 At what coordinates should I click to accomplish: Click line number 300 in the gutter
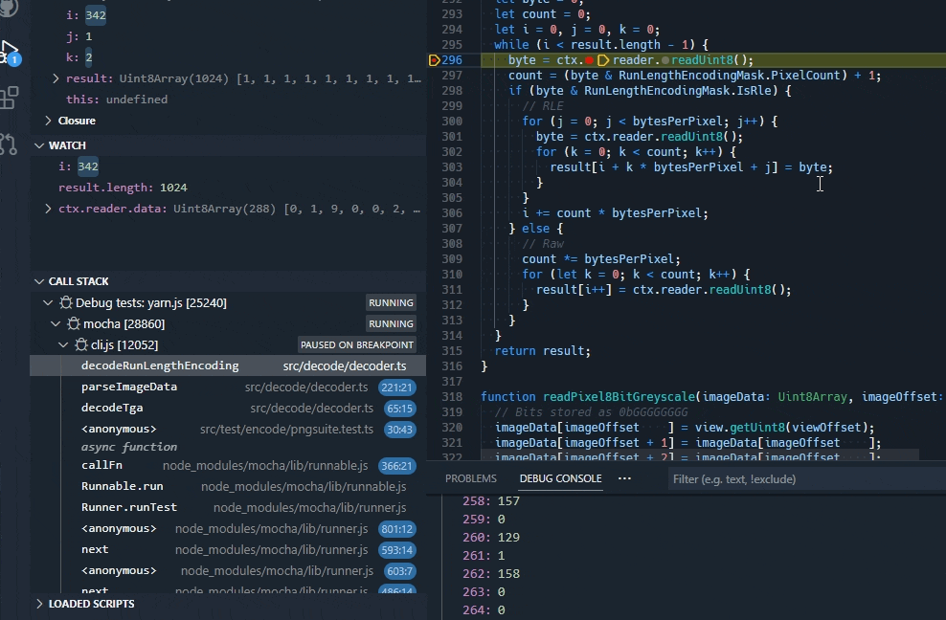coord(452,122)
